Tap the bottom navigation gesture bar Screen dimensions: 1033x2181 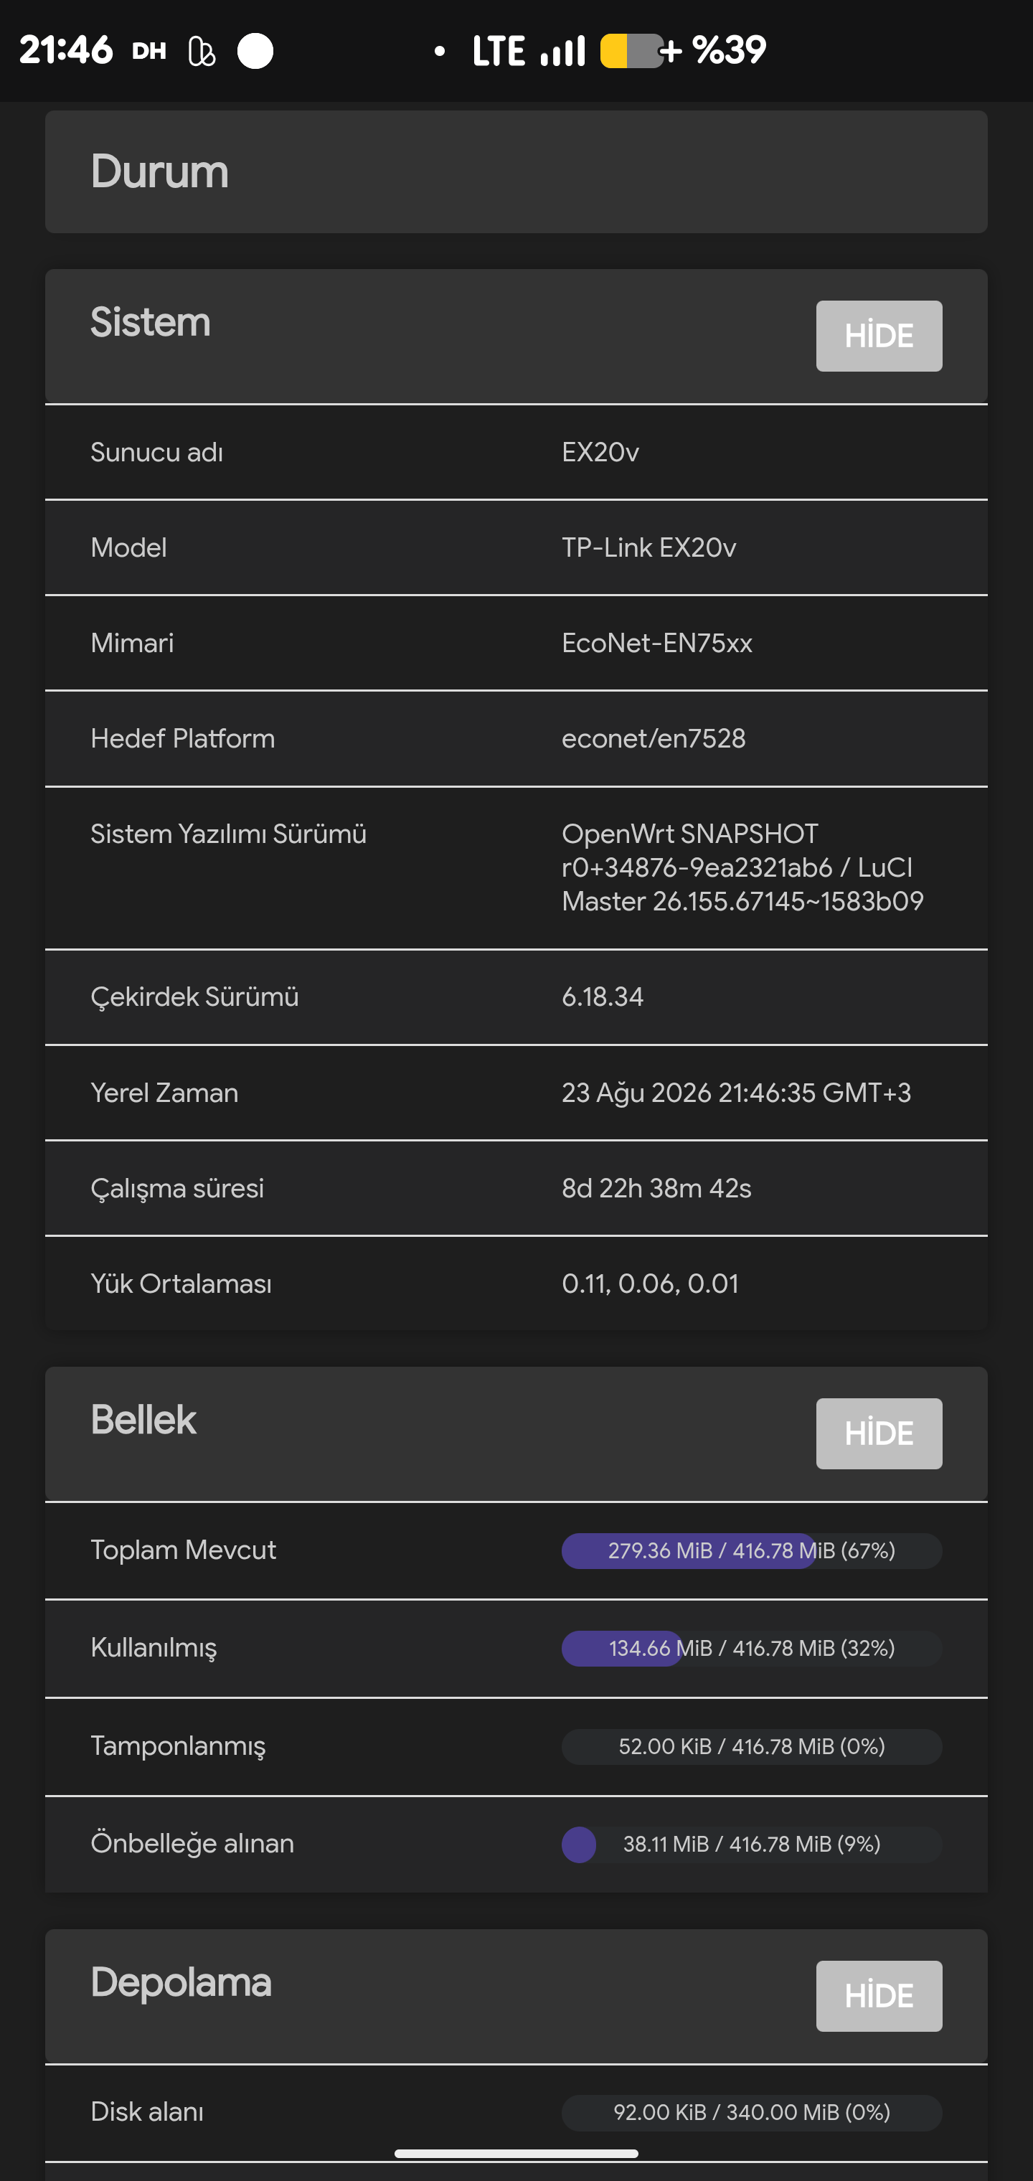(516, 2153)
